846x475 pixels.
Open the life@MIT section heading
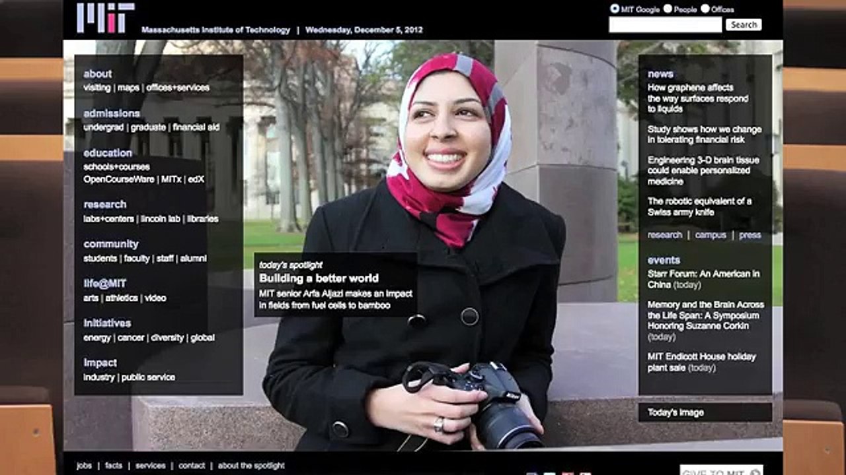click(x=105, y=284)
